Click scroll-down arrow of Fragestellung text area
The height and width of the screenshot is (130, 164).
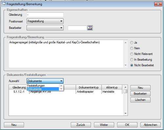[126, 65]
